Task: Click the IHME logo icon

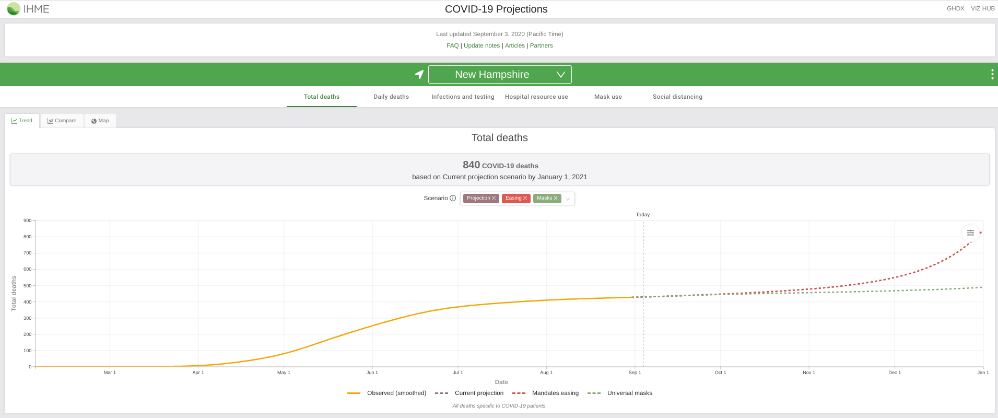Action: coord(14,9)
